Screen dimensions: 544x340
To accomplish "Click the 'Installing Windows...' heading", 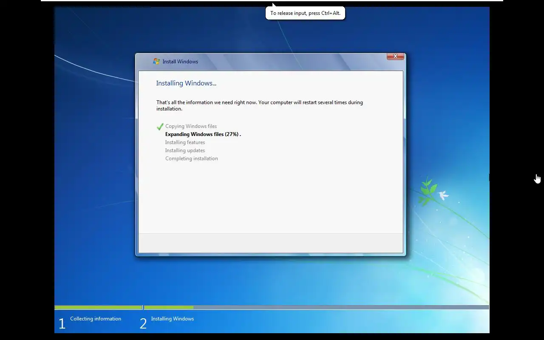I will pyautogui.click(x=186, y=83).
